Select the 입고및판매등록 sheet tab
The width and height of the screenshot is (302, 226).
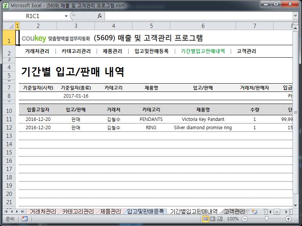pos(146,212)
